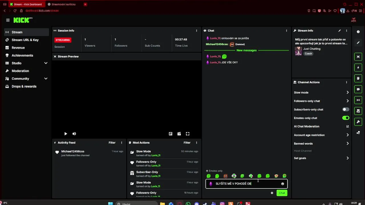Image resolution: width=365 pixels, height=205 pixels.
Task: Open the Activity Feed Filter
Action: point(112,143)
